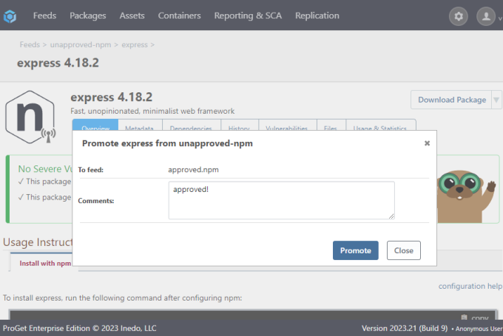This screenshot has height=336, width=503.
Task: Open the user account menu
Action: pyautogui.click(x=486, y=16)
